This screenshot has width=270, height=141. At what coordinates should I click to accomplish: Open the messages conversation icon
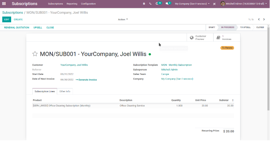point(167,4)
